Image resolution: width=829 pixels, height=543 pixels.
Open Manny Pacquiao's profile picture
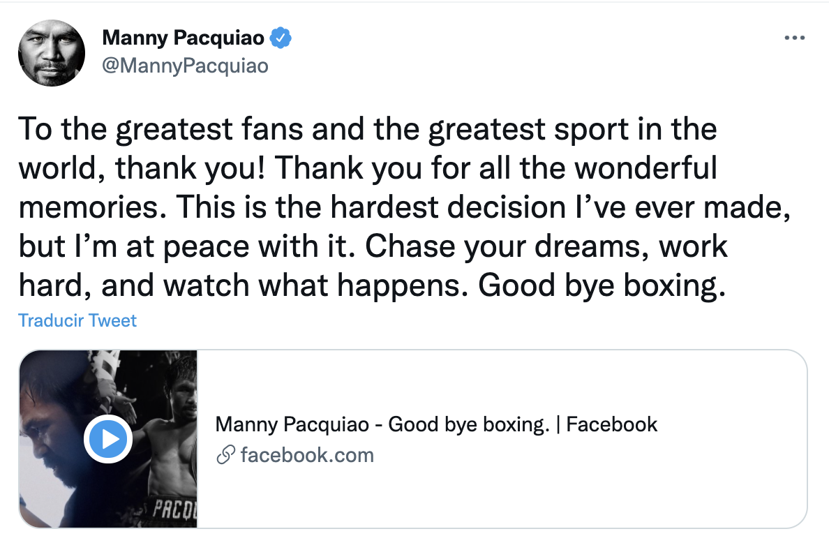click(52, 52)
